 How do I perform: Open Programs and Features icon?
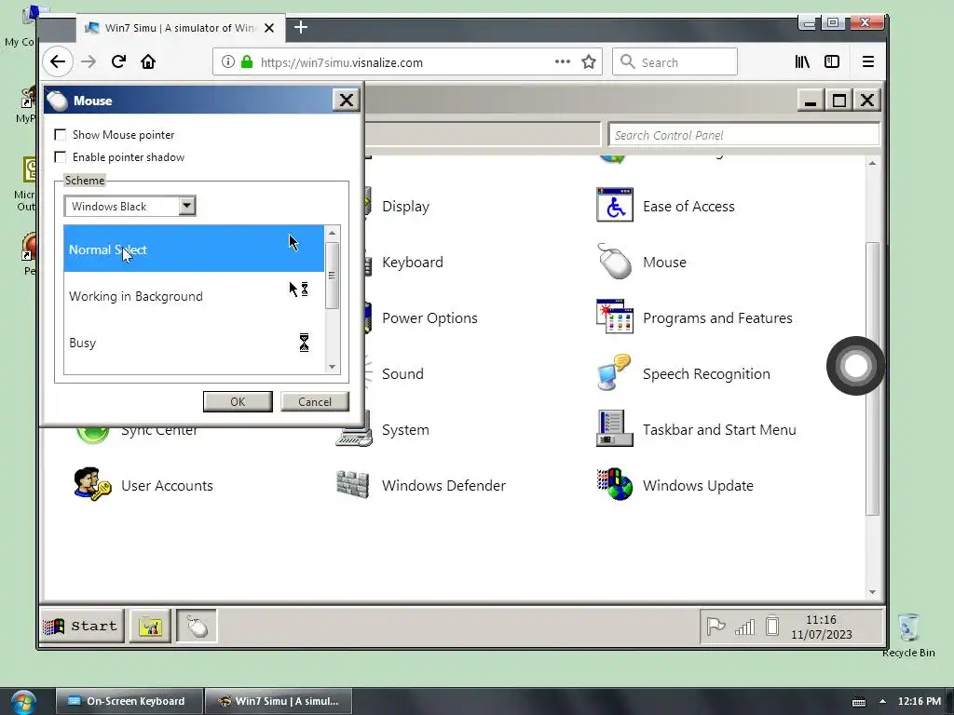615,317
